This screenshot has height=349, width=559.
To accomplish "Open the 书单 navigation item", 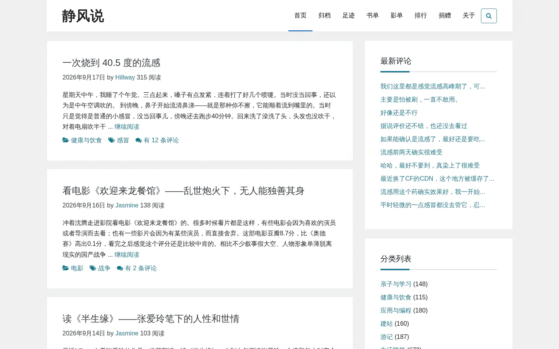I will coord(373,16).
